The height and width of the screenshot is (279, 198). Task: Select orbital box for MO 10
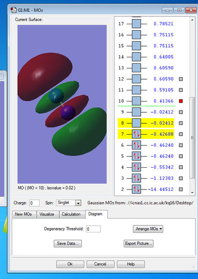(x=136, y=101)
